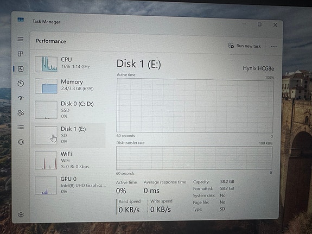Click the Formatted 58.2 GB value
Image resolution: width=312 pixels, height=234 pixels.
tap(227, 188)
